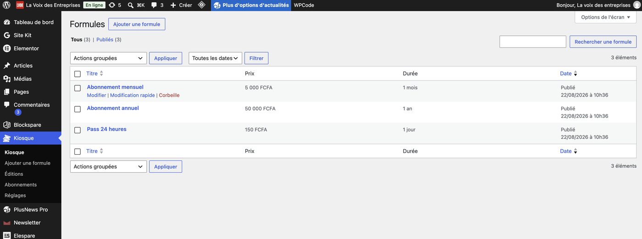This screenshot has width=642, height=239.
Task: Click the updates refresh icon
Action: coord(112,5)
